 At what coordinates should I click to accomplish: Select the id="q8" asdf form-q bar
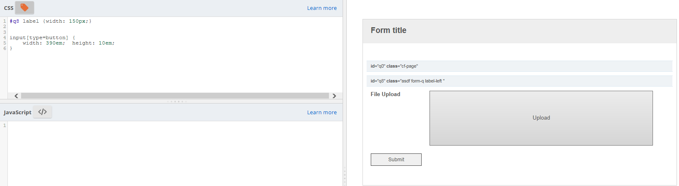pos(519,81)
